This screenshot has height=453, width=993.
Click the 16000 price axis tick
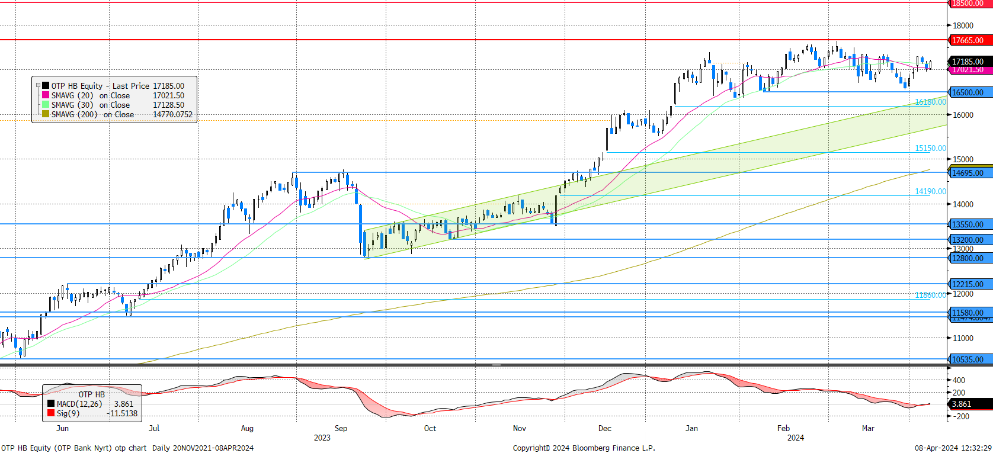click(963, 115)
